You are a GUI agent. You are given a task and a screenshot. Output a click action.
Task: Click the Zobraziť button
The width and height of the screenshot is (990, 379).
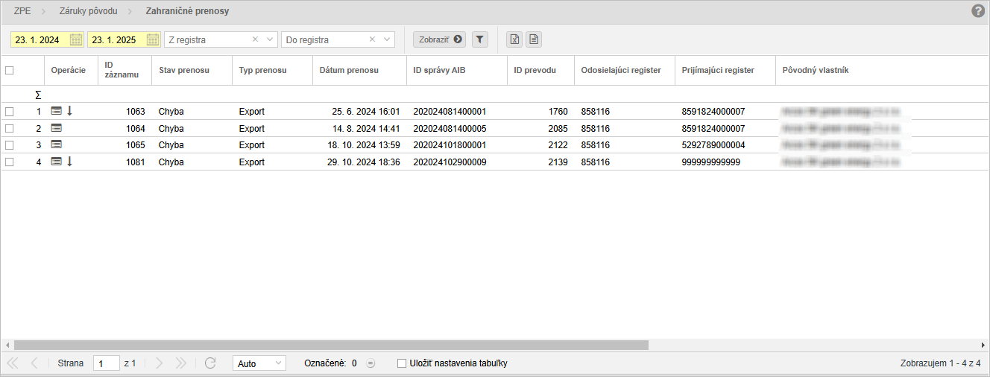pyautogui.click(x=439, y=39)
